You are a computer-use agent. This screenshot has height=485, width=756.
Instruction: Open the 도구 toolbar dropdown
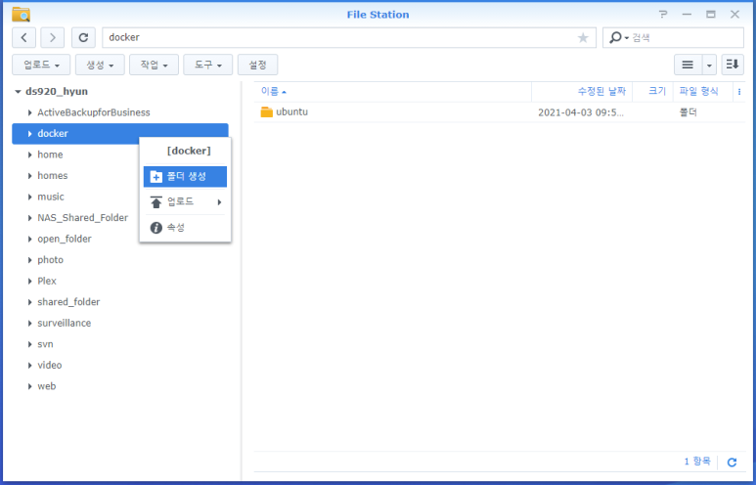pyautogui.click(x=207, y=65)
